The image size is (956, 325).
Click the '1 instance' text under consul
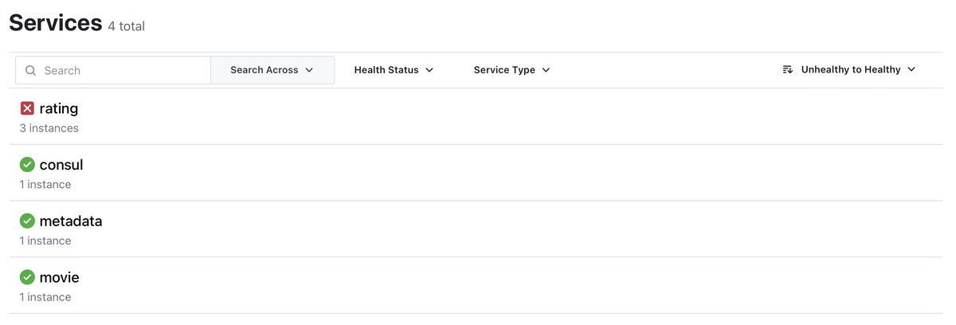(45, 185)
